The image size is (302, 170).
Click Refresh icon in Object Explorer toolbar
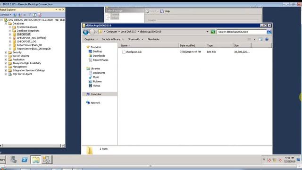34,15
